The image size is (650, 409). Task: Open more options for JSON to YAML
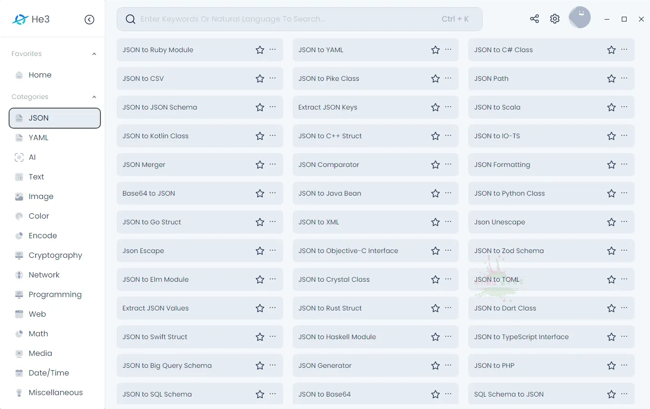[x=448, y=49]
